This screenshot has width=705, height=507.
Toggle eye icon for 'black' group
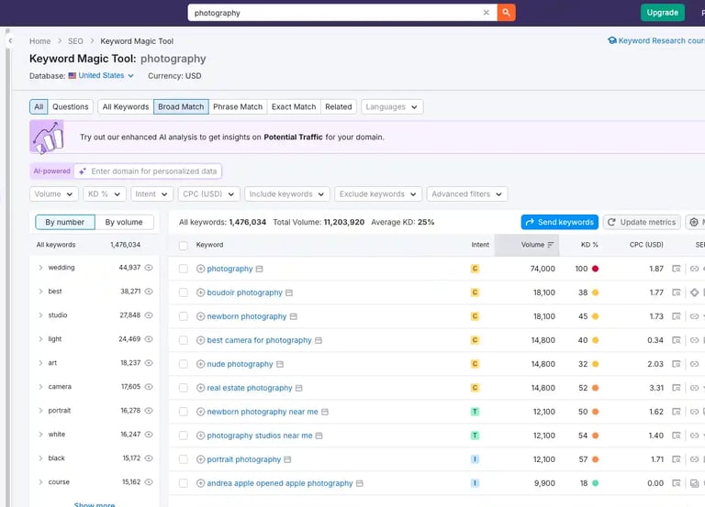149,457
